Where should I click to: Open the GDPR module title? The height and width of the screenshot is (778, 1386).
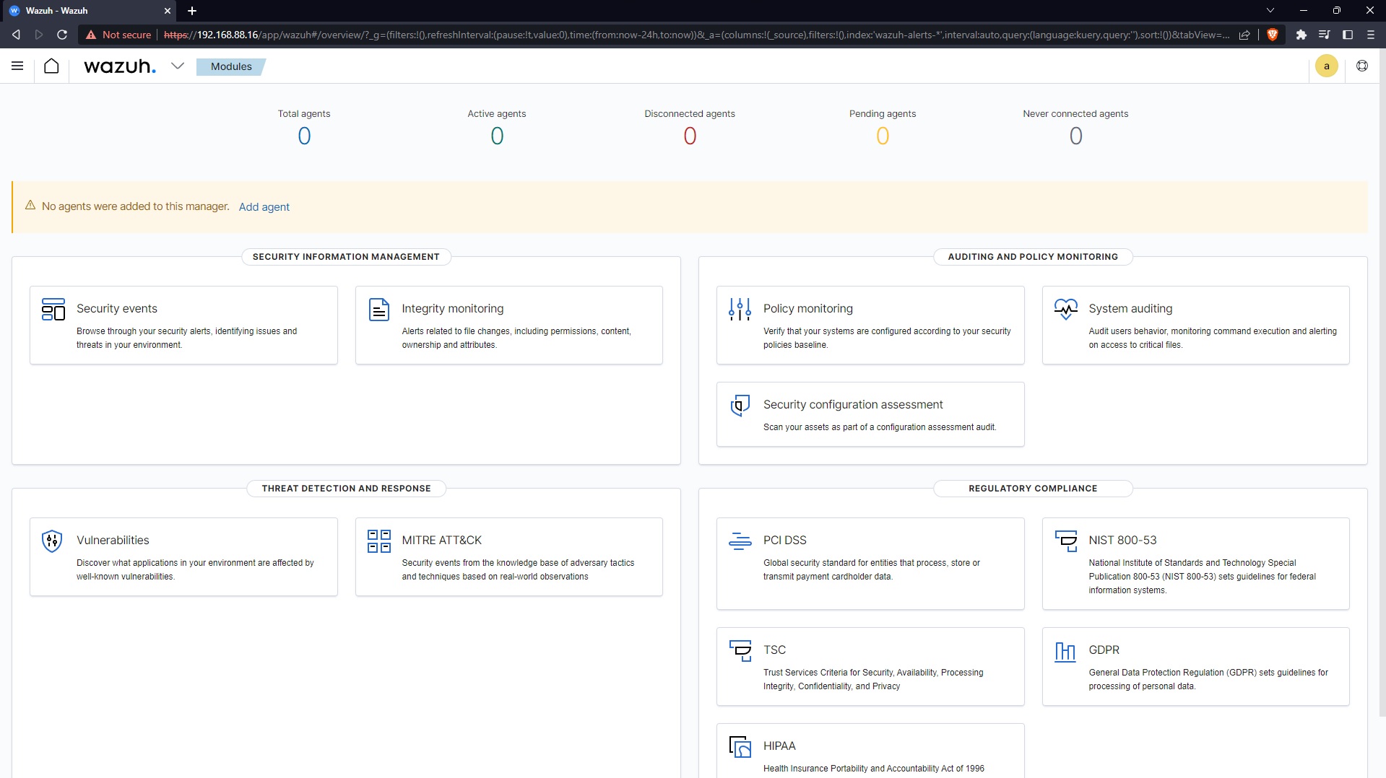pos(1104,650)
